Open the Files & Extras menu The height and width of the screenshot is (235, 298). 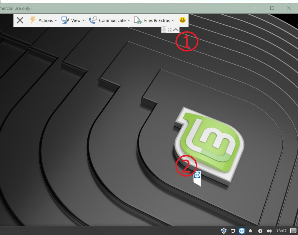pyautogui.click(x=154, y=20)
